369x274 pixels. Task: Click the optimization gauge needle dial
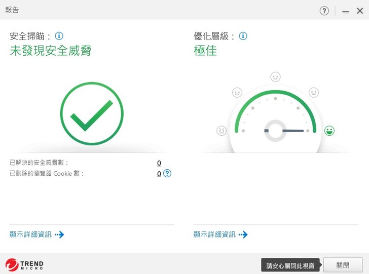(276, 131)
